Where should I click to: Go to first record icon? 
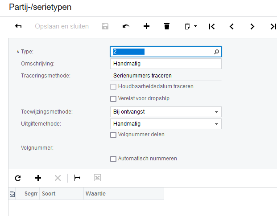(211, 26)
